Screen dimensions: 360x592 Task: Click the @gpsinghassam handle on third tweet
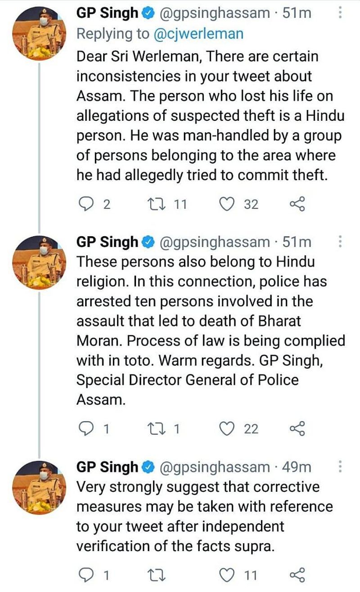tap(214, 467)
